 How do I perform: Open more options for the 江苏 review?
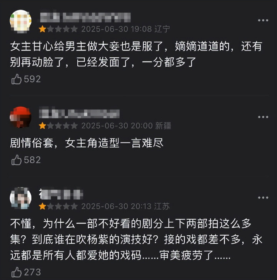[x=263, y=198]
